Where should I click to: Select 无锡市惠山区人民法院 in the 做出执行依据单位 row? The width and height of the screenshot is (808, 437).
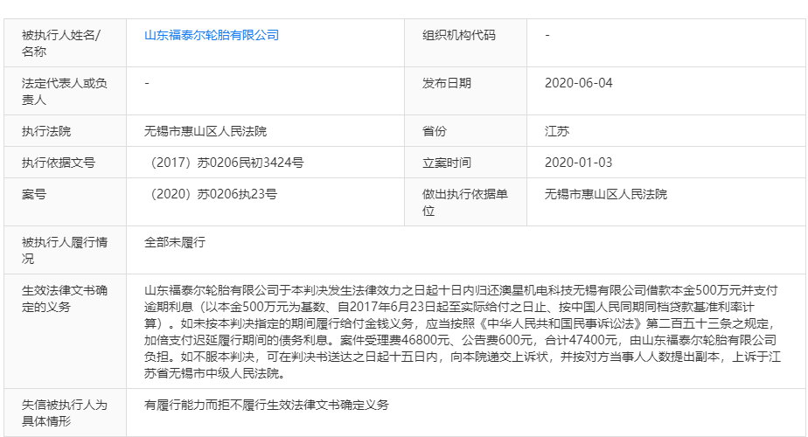click(605, 194)
